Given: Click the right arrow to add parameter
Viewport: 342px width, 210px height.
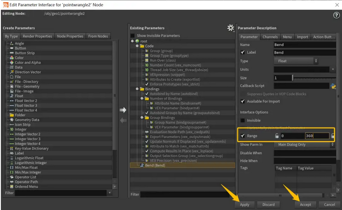Looking at the screenshot, I should tap(123, 110).
